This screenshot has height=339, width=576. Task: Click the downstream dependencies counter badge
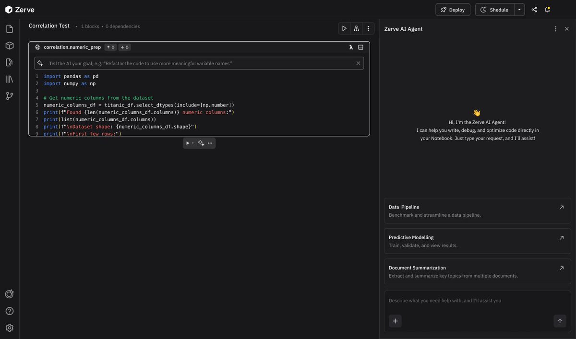point(124,47)
